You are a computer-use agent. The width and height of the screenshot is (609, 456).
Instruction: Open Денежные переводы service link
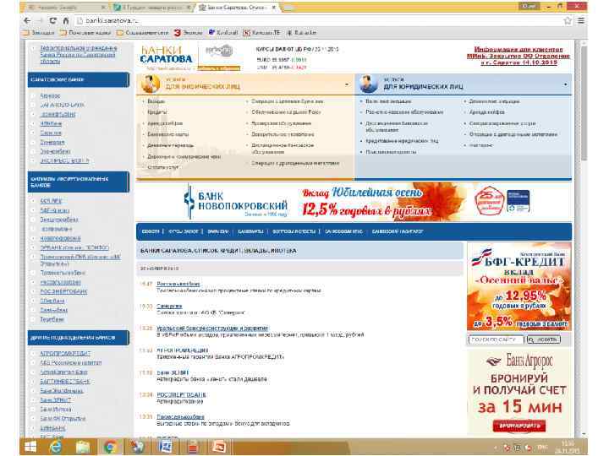click(x=170, y=145)
